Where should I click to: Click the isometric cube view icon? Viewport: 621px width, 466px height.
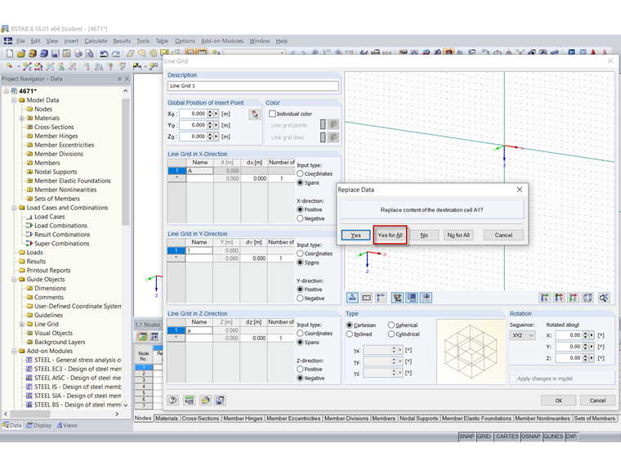tap(587, 298)
